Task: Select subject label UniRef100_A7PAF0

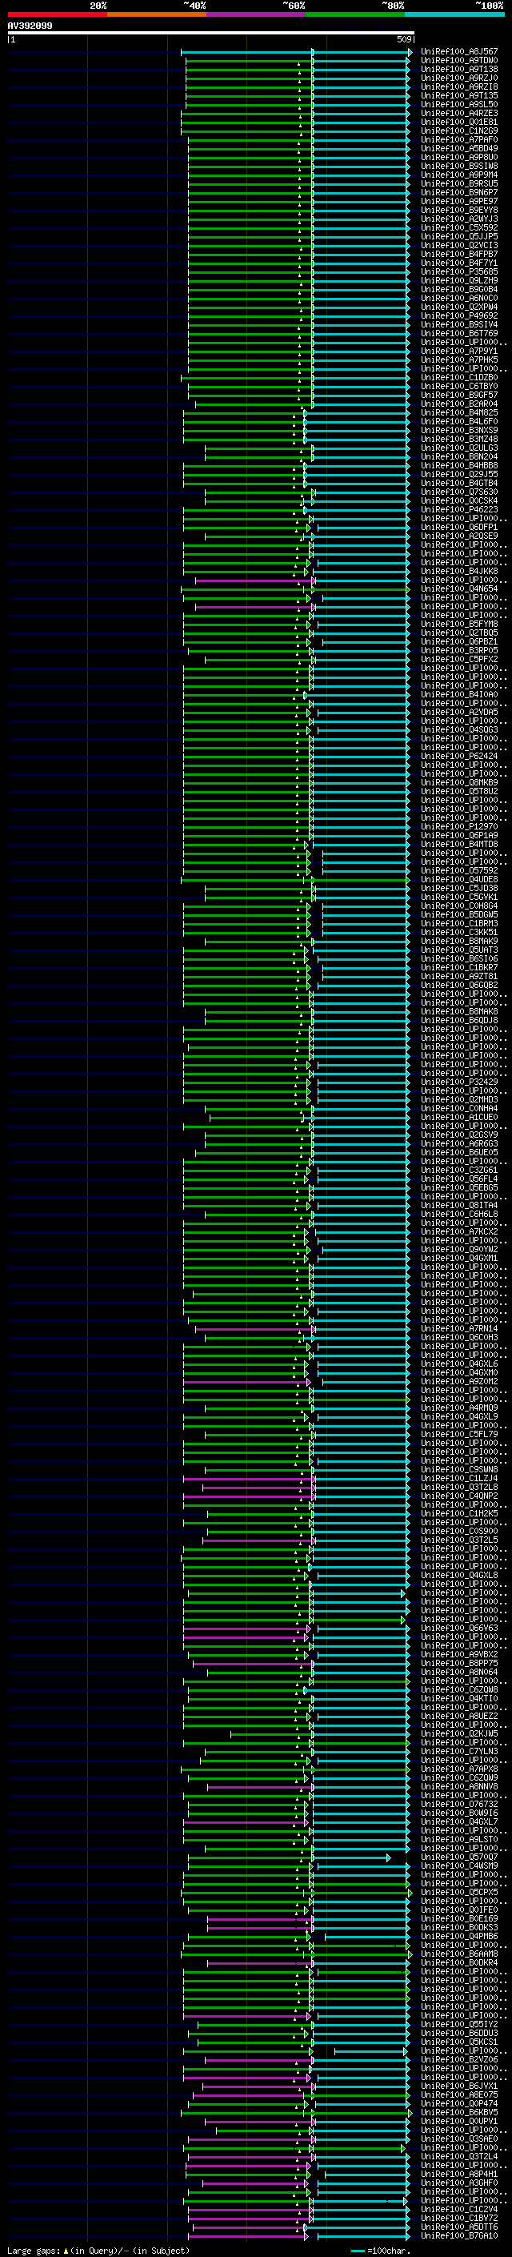Action: (459, 139)
